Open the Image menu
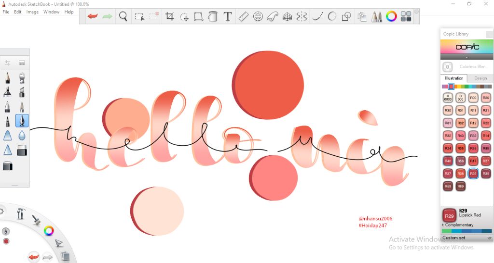Screen dimensions: 494x263 (x=32, y=12)
